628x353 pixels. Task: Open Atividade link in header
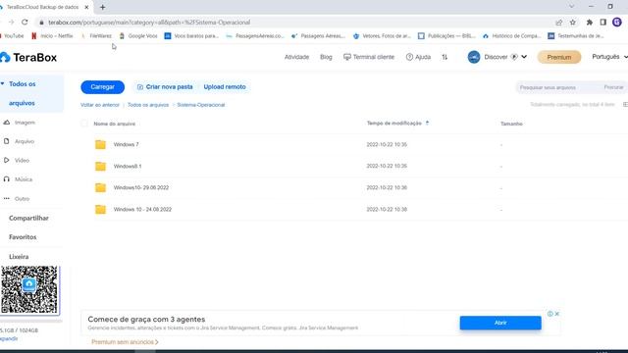296,57
